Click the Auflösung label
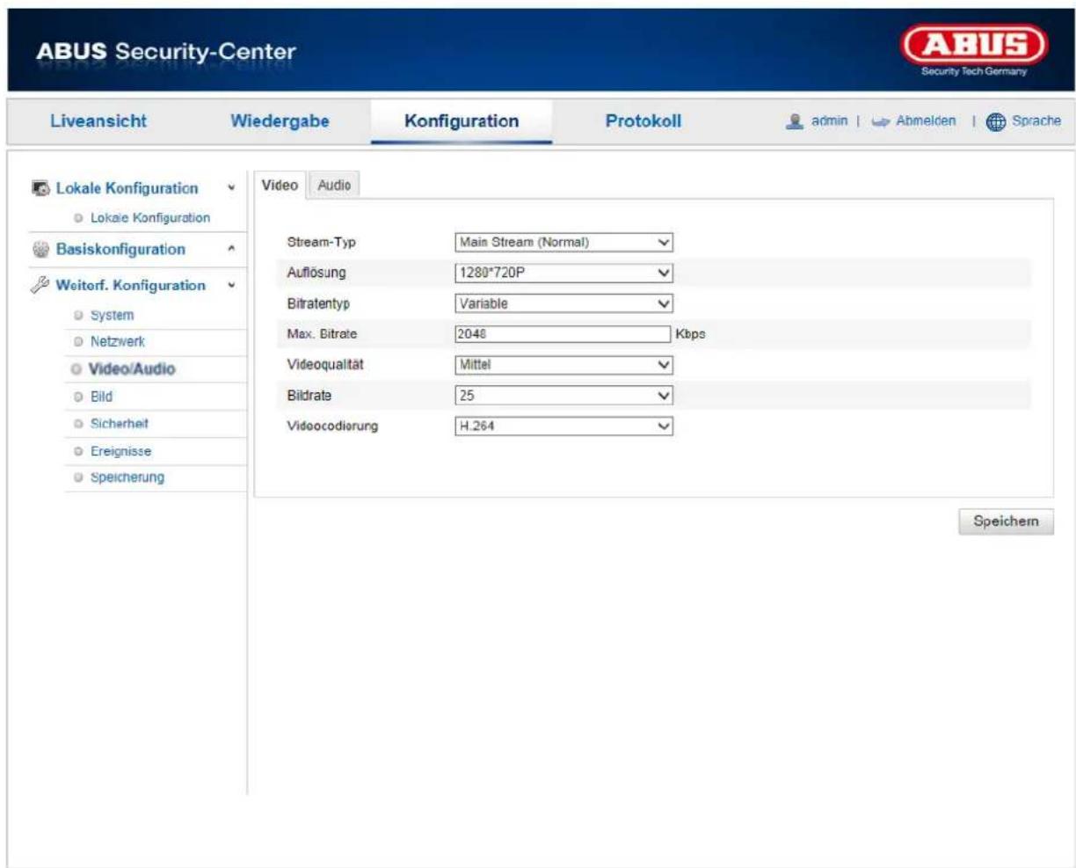This screenshot has width=1076, height=868. click(316, 273)
